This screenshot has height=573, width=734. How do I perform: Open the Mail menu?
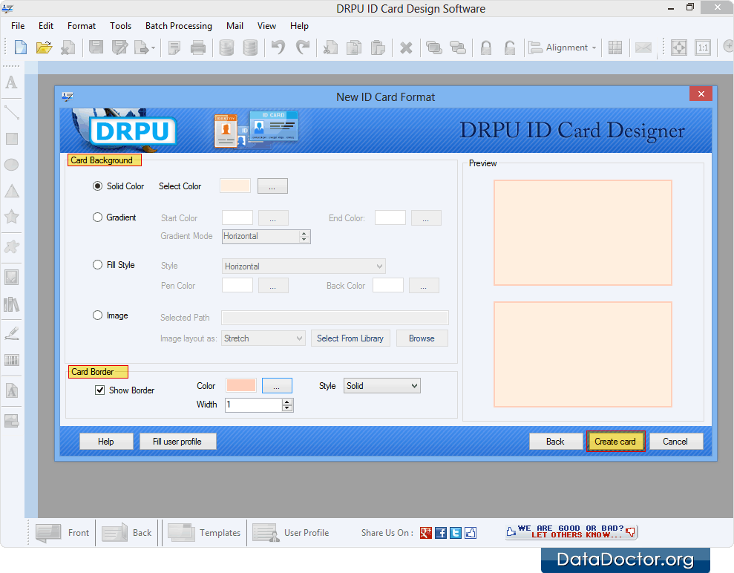235,26
